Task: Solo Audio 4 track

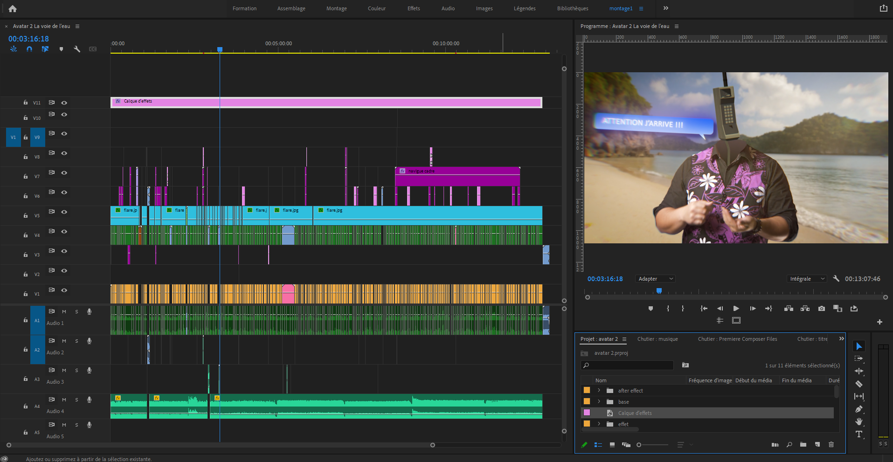Action: pos(76,400)
